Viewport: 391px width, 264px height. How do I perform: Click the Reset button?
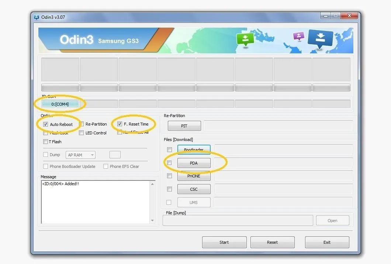point(272,242)
